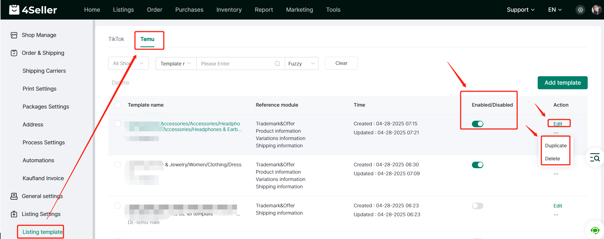This screenshot has height=239, width=604.
Task: Open General settings in sidebar
Action: (x=42, y=196)
